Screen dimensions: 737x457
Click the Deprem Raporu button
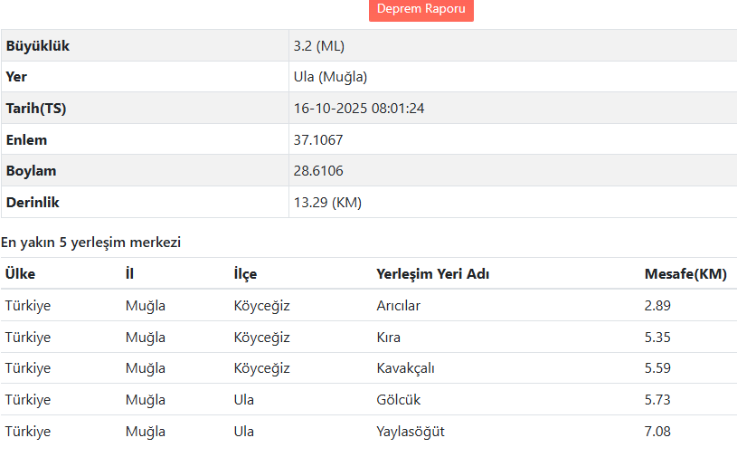click(421, 9)
